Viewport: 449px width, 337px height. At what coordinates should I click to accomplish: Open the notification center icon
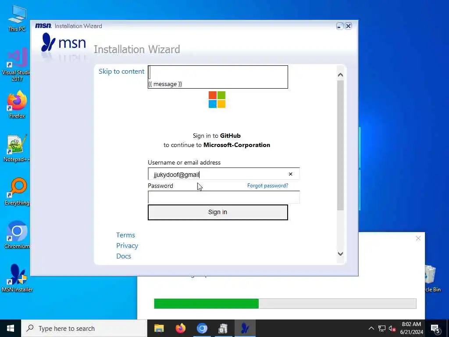(x=435, y=329)
